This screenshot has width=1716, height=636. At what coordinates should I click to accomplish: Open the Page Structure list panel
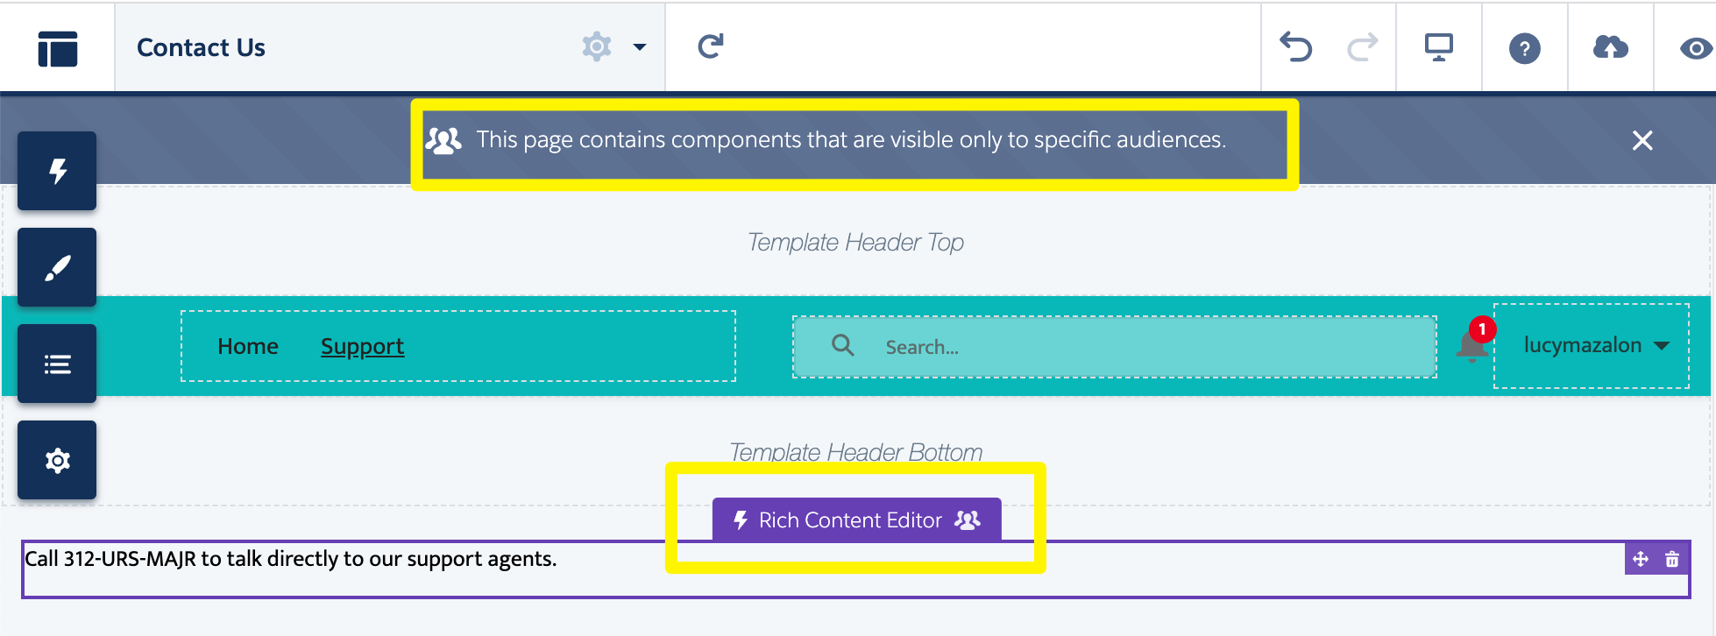click(x=57, y=364)
